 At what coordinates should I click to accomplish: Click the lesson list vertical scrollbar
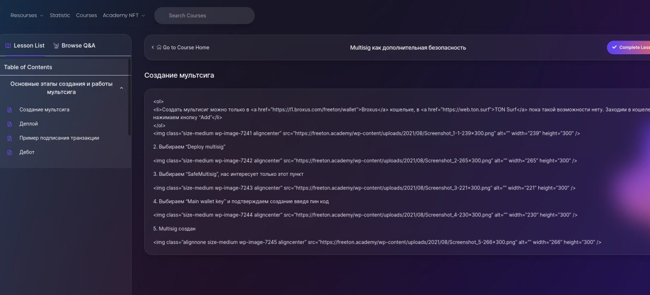pos(129,96)
